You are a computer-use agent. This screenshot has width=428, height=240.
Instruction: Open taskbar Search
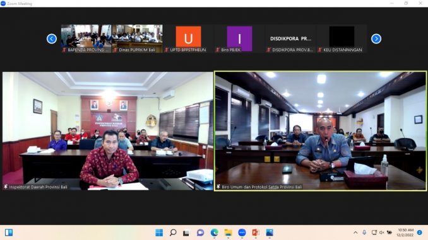click(173, 232)
